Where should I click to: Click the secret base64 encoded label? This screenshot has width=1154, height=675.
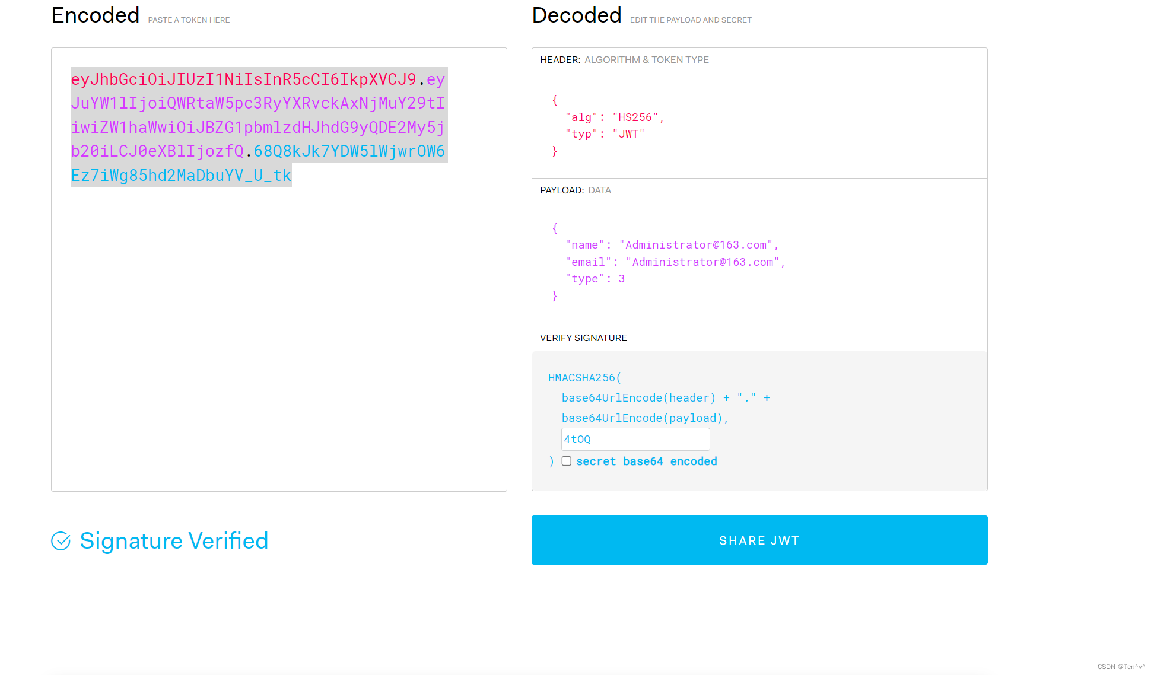(647, 461)
